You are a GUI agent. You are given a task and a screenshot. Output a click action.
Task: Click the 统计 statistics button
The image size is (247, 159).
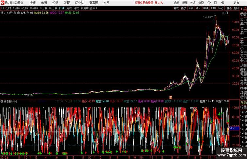[198, 8]
